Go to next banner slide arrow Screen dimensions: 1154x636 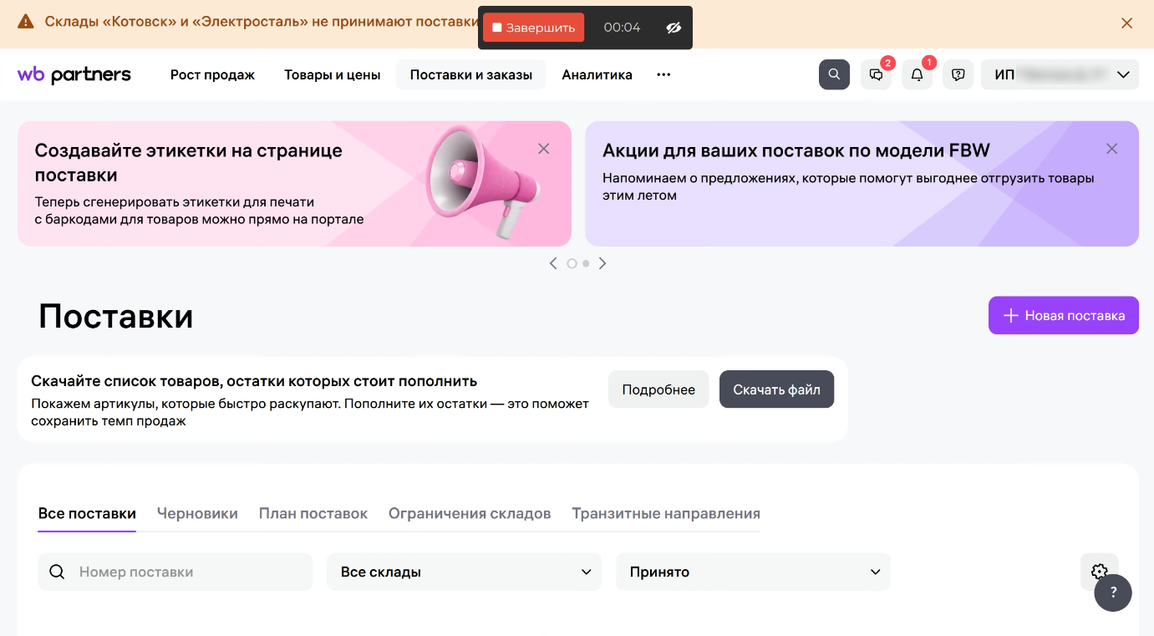tap(602, 263)
